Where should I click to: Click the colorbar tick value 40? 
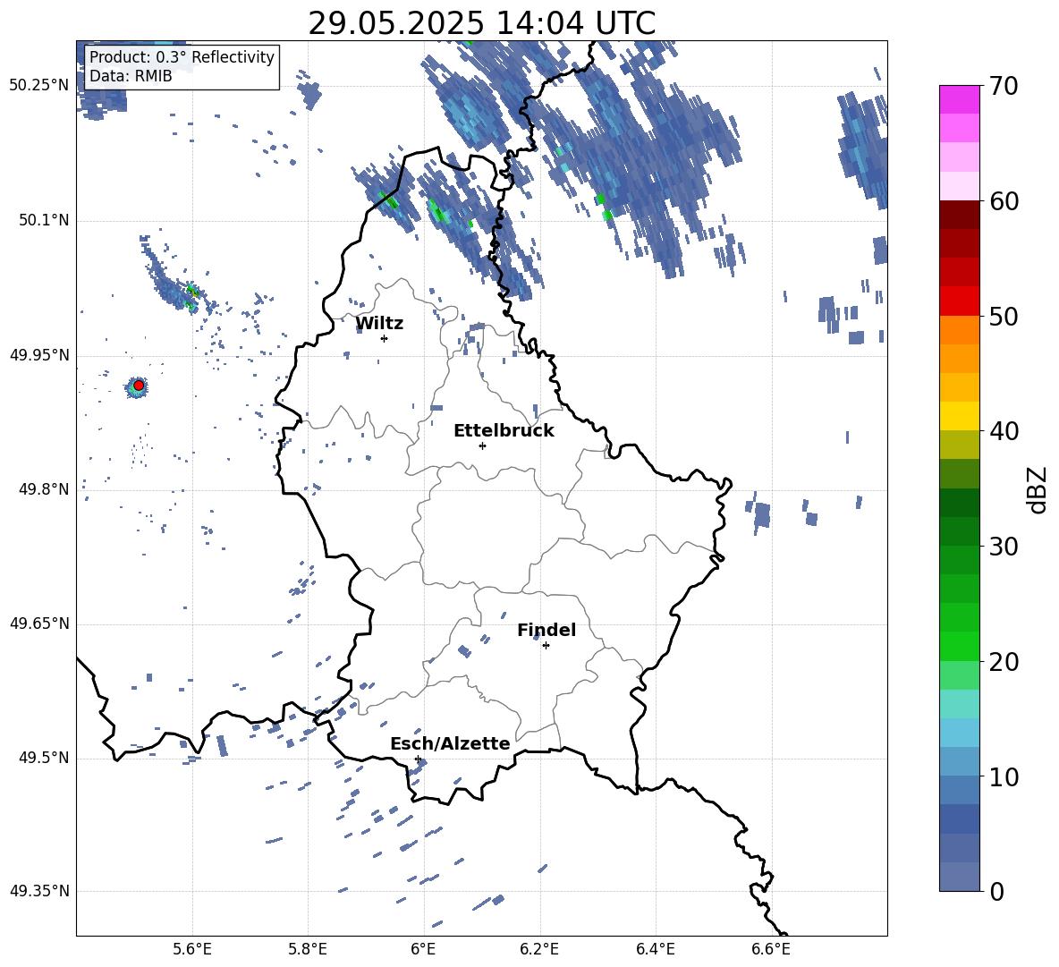coord(1004,431)
